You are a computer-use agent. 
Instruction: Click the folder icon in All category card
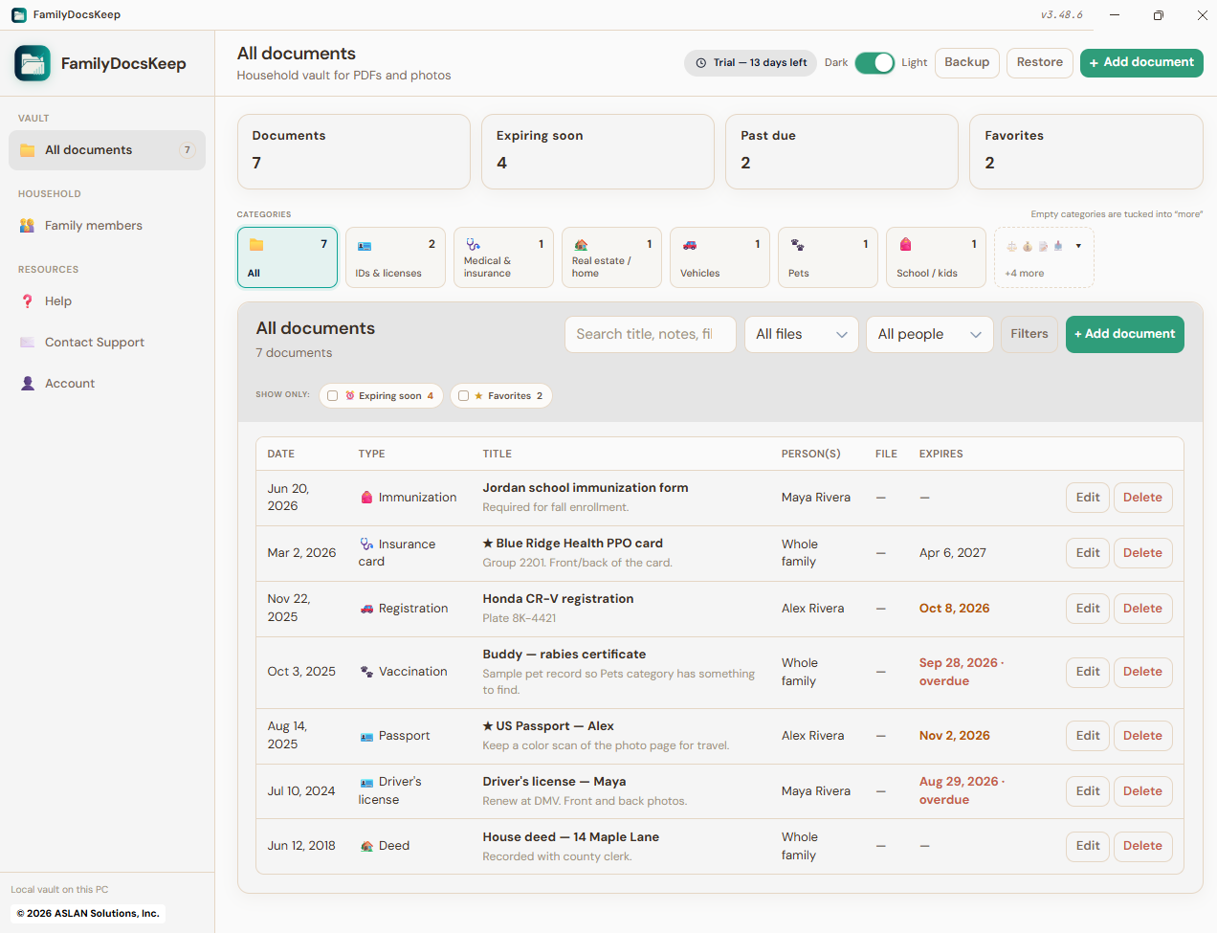point(256,245)
